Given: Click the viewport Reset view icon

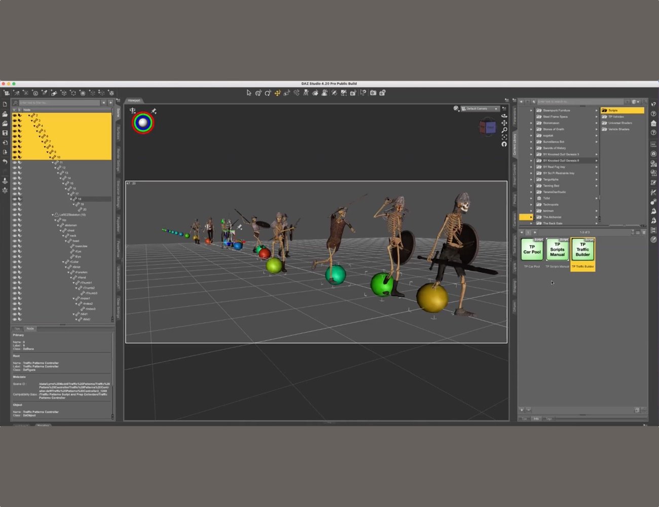Looking at the screenshot, I should (x=504, y=144).
